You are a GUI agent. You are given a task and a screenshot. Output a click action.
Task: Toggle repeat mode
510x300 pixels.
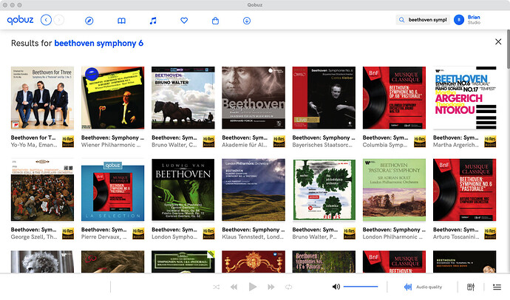[290, 287]
